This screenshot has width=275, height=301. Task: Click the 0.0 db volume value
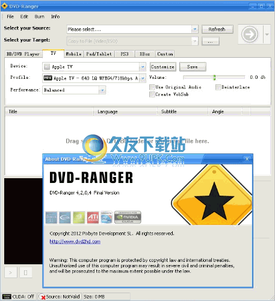point(258,77)
